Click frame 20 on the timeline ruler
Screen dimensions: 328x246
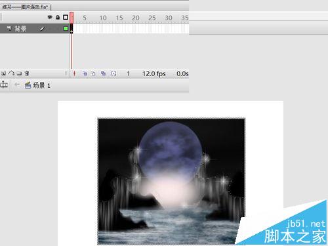pyautogui.click(x=136, y=18)
